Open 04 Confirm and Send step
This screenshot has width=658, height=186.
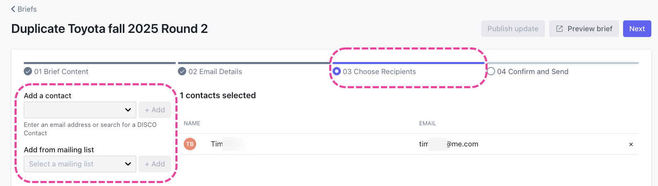(532, 72)
